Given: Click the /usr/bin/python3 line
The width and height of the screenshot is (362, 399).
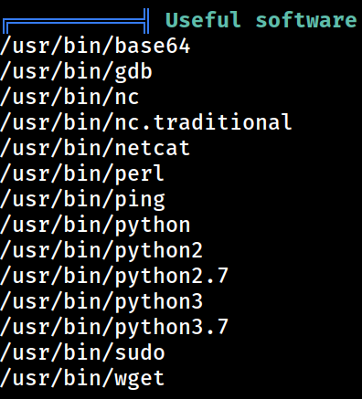Looking at the screenshot, I should coord(101,301).
